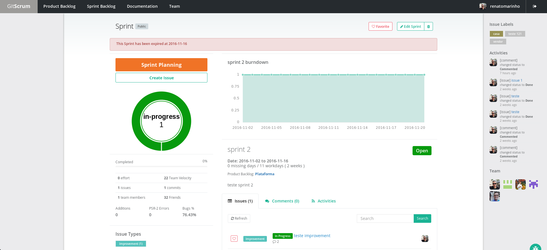The image size is (547, 250).
Task: Open the Sprint Backlog menu
Action: tap(101, 6)
